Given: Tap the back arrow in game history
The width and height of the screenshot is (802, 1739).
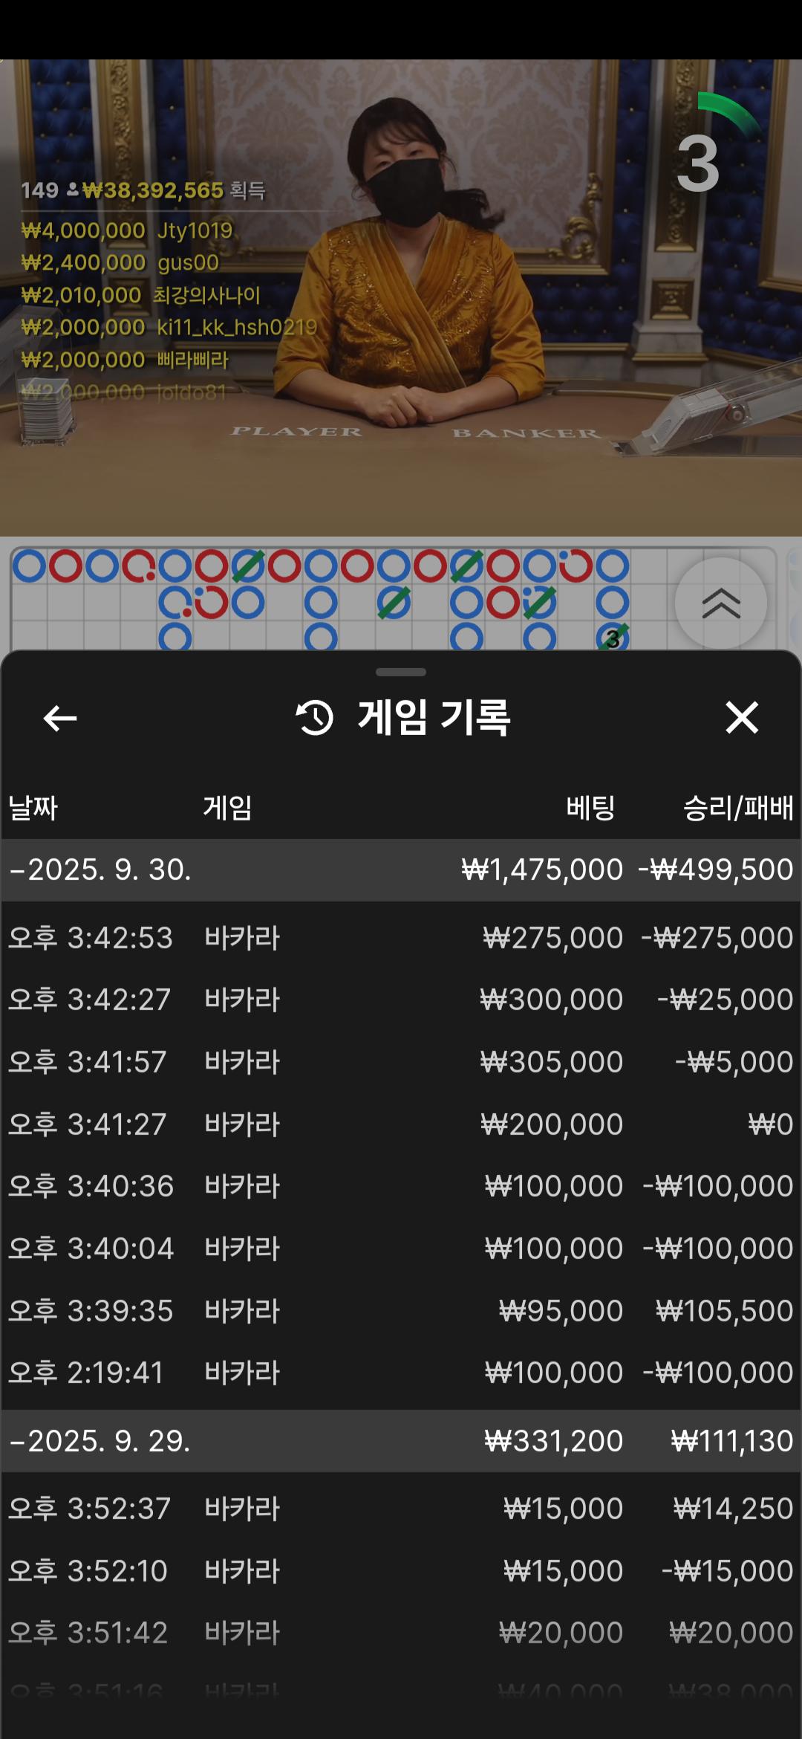Looking at the screenshot, I should pos(60,718).
